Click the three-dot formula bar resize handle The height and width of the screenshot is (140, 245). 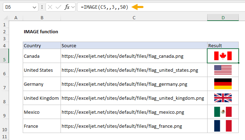[x=42, y=7]
